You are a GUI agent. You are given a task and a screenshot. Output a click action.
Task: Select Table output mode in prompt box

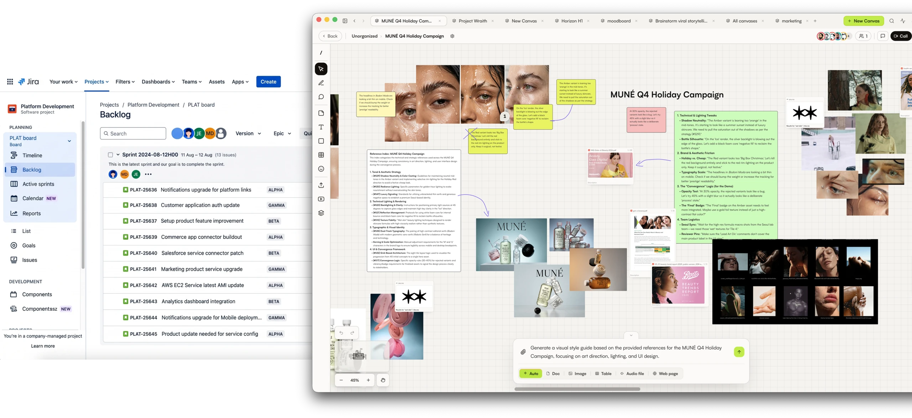pyautogui.click(x=603, y=373)
